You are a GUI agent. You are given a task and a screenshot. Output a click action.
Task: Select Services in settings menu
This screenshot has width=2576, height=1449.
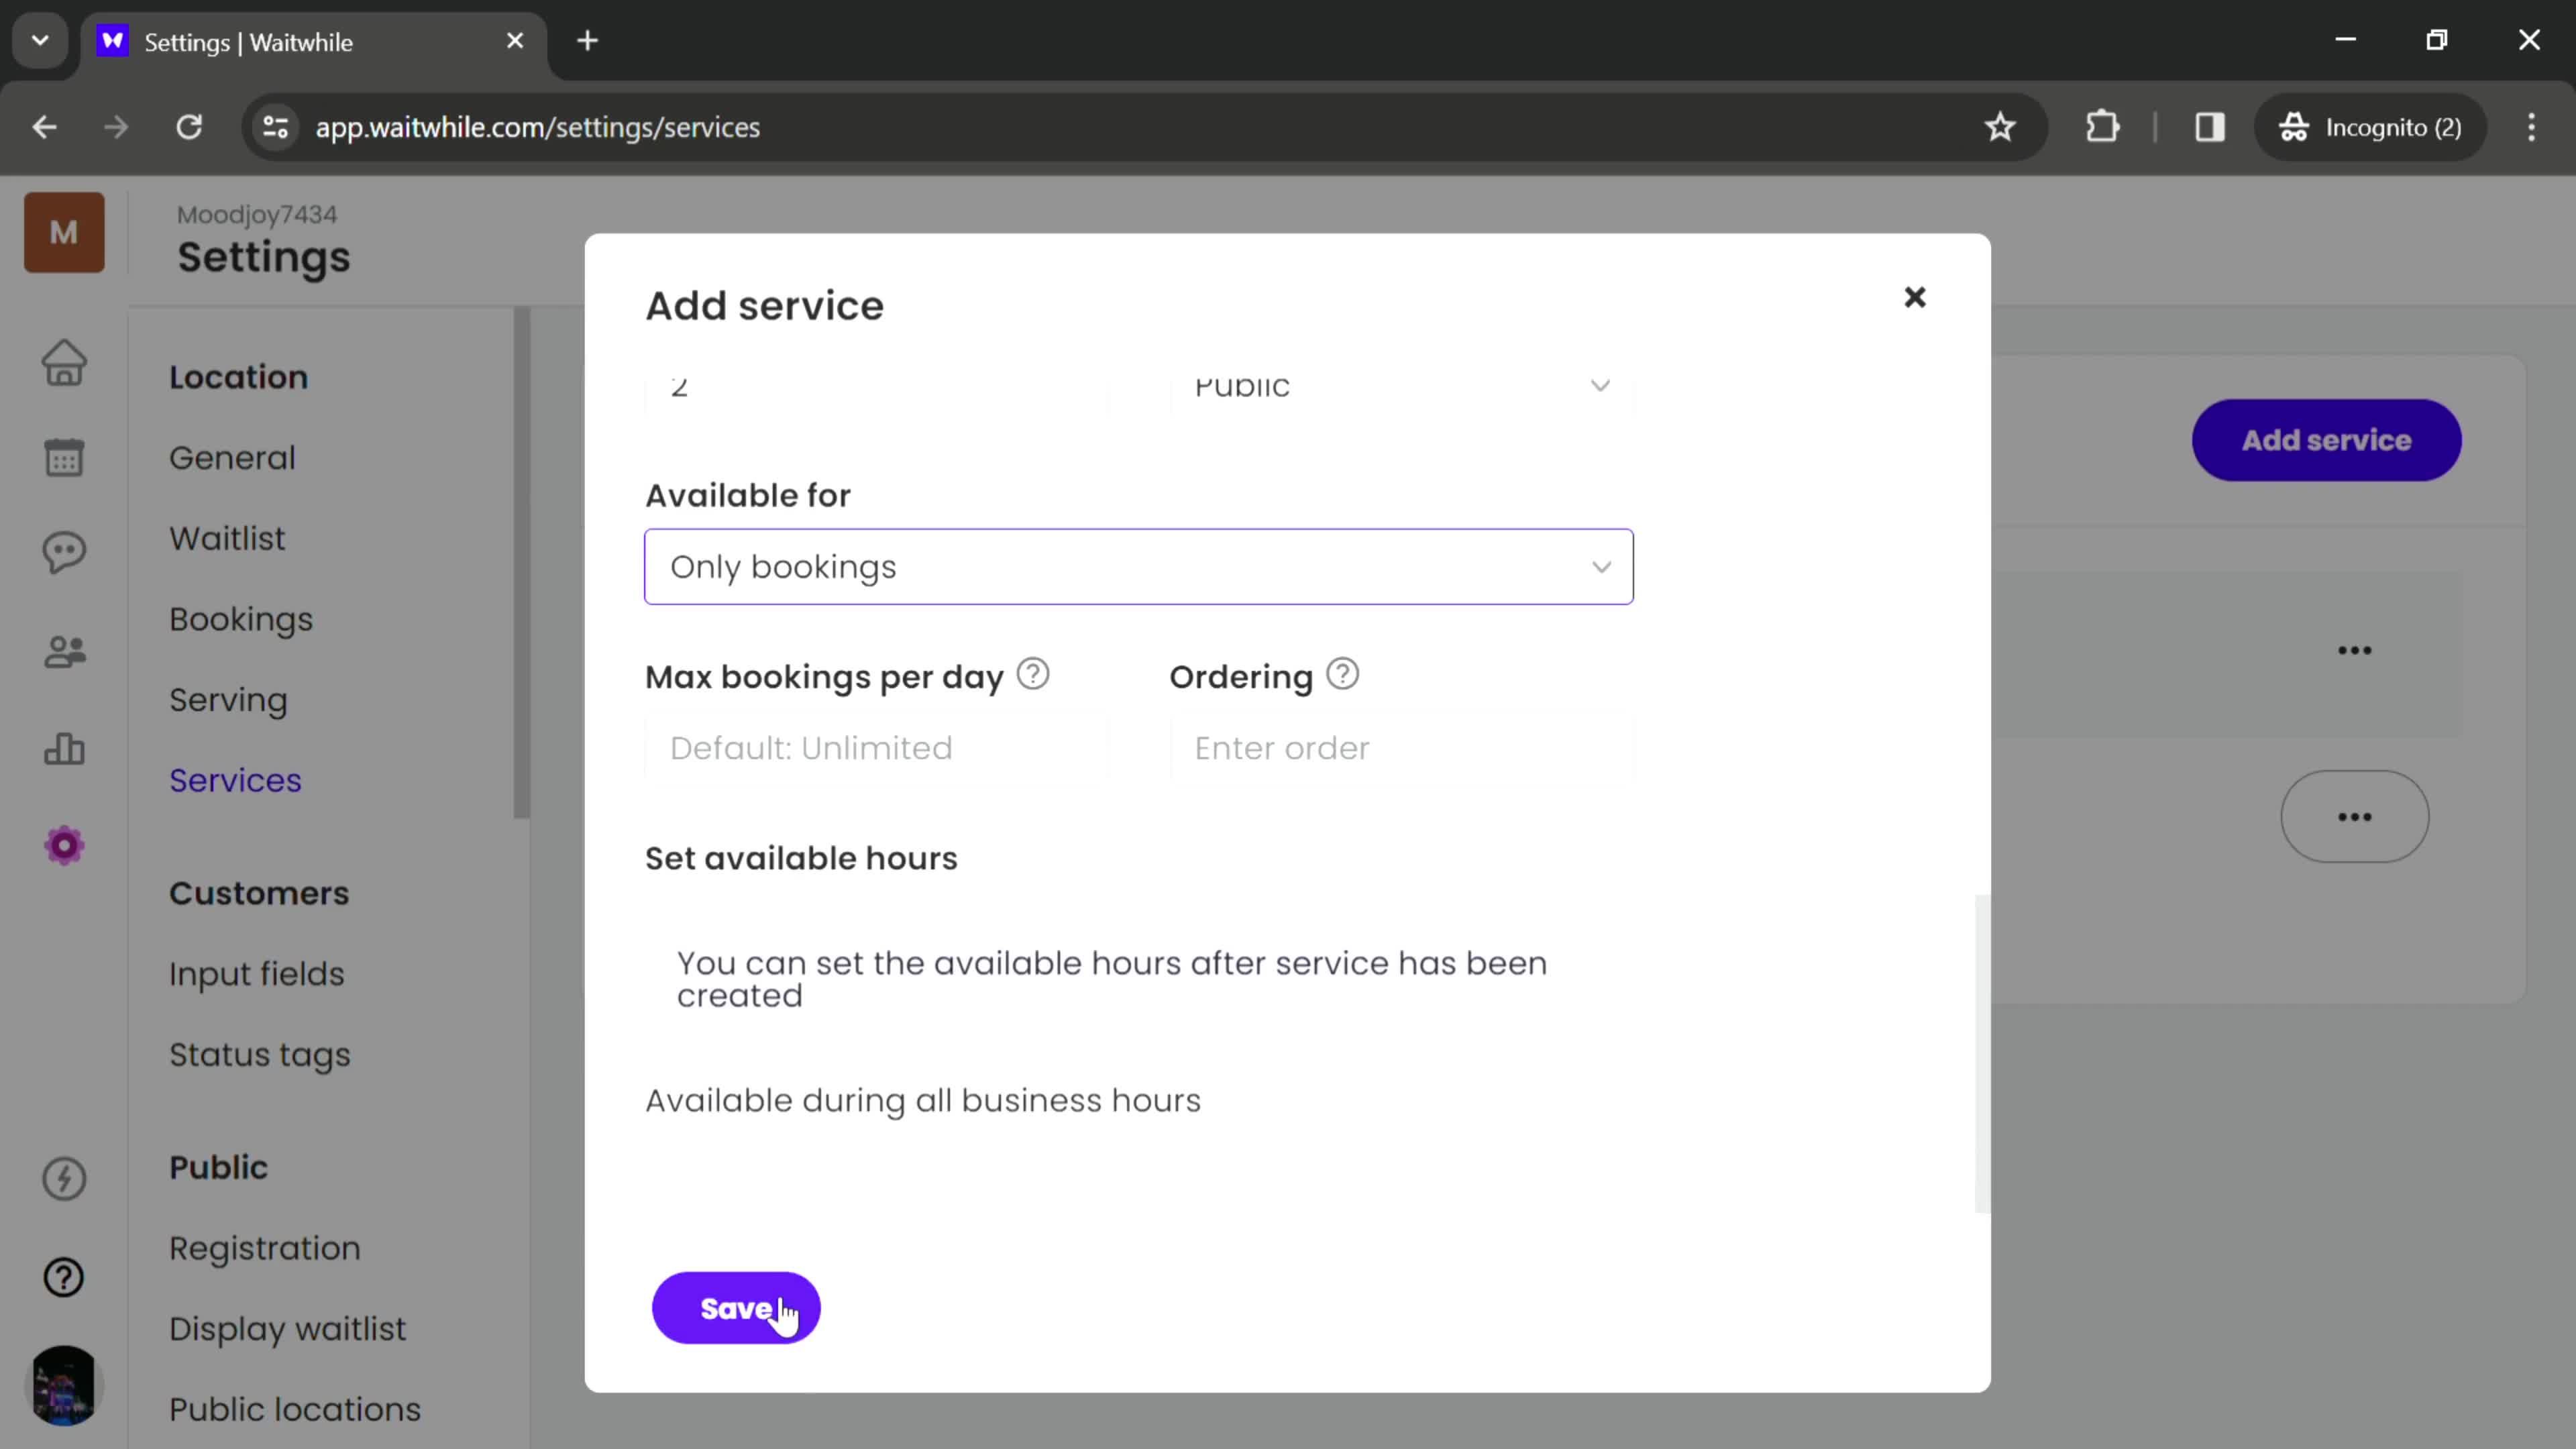[x=235, y=781]
